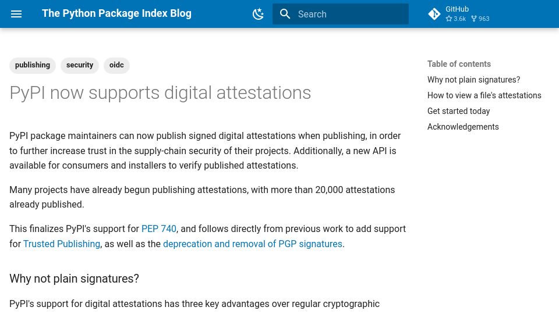Click the GitHub forks count 963
Screen dimensions: 559x314
coord(480,19)
